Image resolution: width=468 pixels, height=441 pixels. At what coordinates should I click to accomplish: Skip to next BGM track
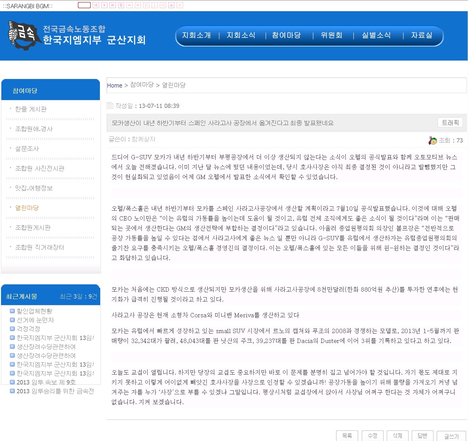click(113, 5)
